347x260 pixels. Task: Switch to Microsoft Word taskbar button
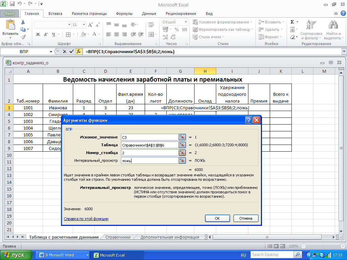coord(63,255)
